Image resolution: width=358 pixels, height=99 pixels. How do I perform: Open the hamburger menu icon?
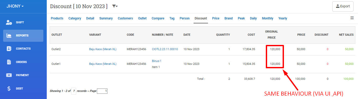[x=352, y=18]
